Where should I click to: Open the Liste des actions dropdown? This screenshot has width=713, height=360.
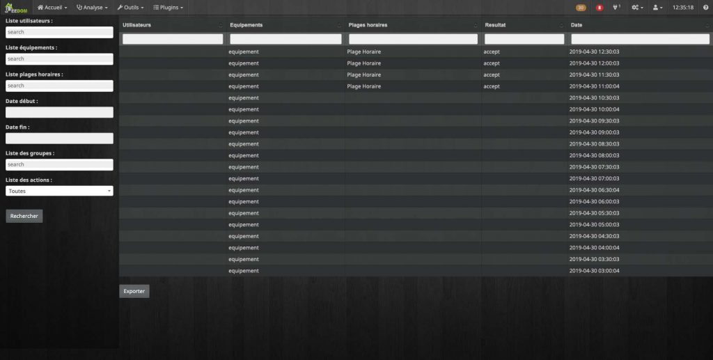coord(59,191)
